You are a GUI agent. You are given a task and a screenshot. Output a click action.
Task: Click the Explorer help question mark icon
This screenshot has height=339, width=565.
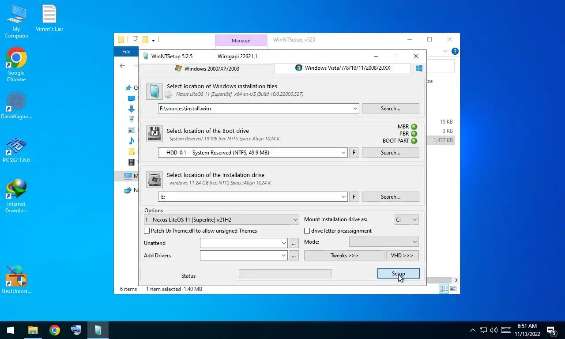(x=455, y=51)
